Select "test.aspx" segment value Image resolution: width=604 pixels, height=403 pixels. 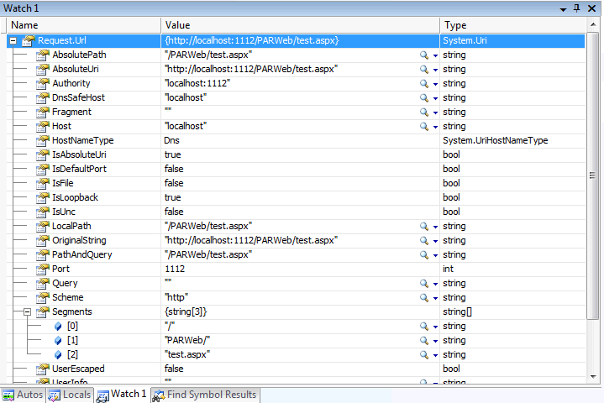pos(187,354)
